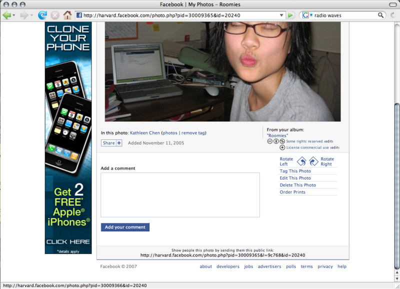The image size is (400, 289).
Task: Click the Rotate Left arrow icon
Action: 301,161
